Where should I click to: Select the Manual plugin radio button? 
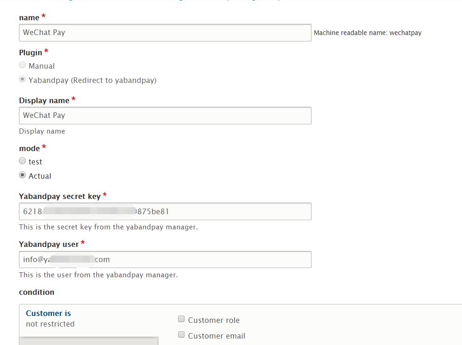point(23,65)
